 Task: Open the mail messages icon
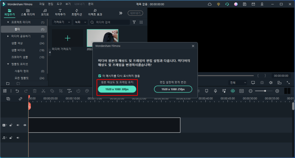point(253,4)
